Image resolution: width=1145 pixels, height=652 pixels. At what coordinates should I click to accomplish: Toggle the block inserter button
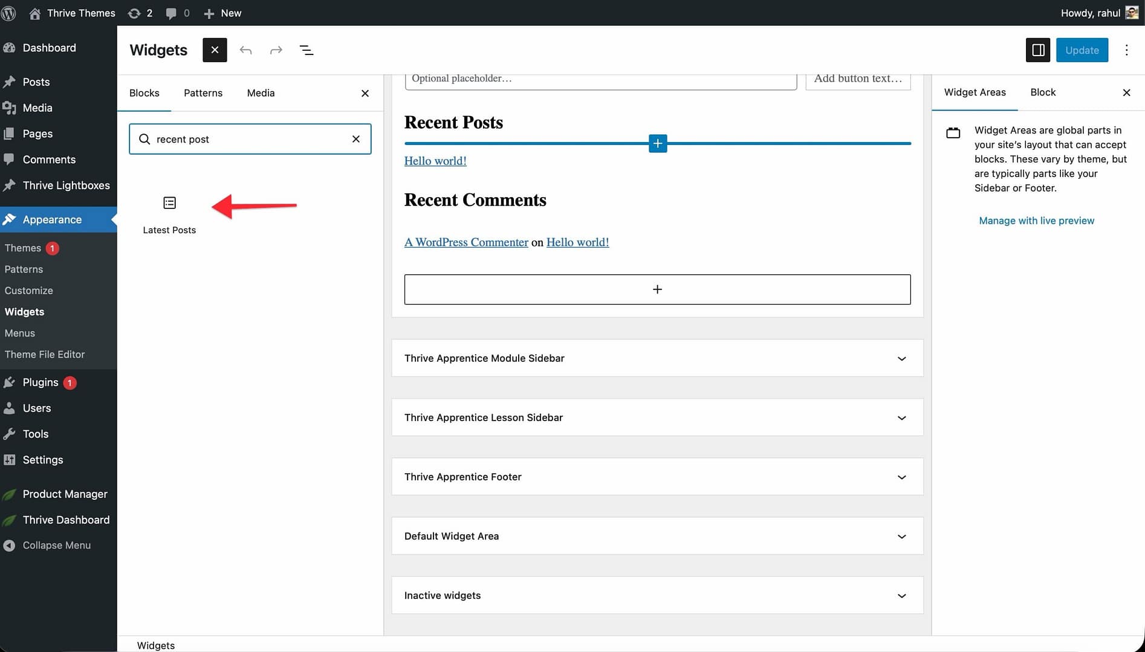click(x=215, y=50)
